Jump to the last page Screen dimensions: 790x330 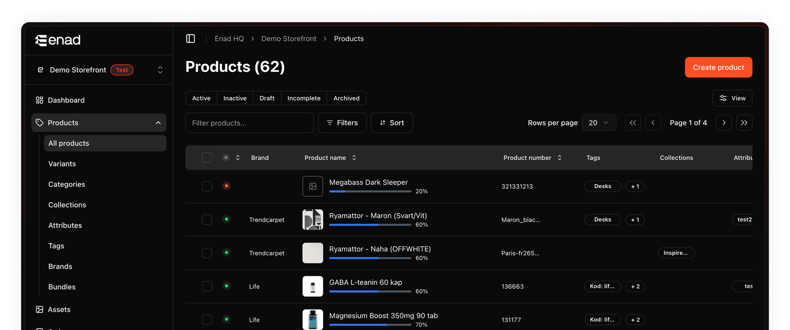coord(744,123)
